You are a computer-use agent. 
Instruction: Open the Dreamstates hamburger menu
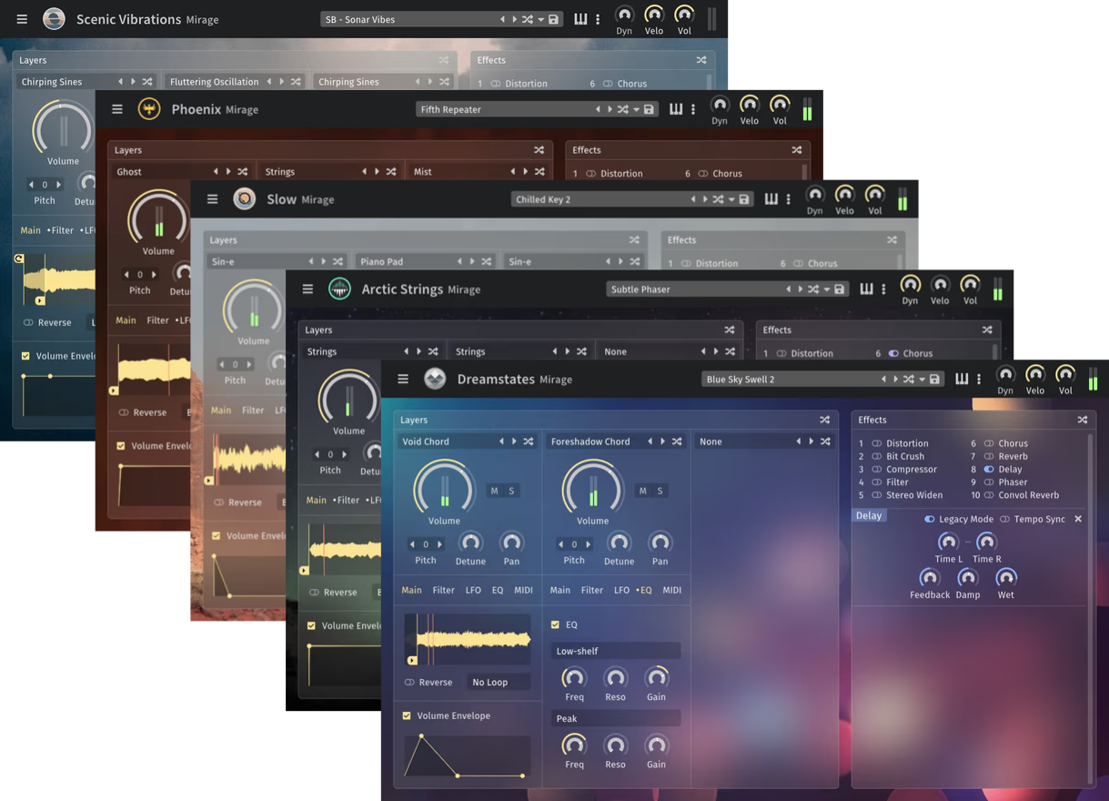tap(403, 380)
